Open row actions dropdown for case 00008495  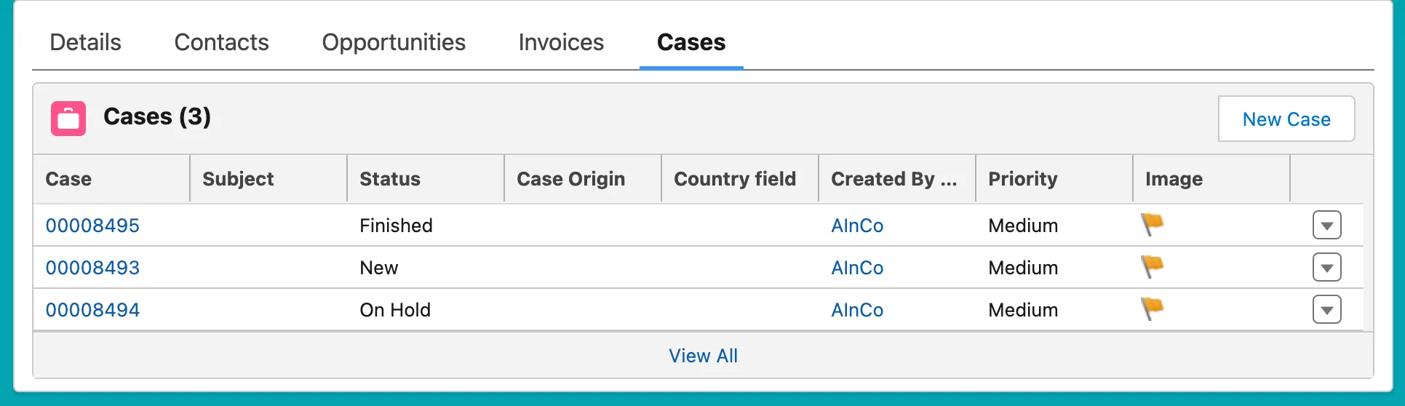1326,226
